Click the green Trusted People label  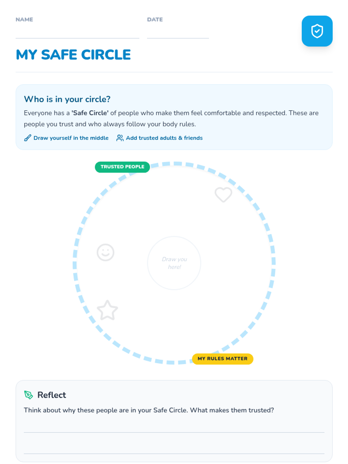[122, 167]
